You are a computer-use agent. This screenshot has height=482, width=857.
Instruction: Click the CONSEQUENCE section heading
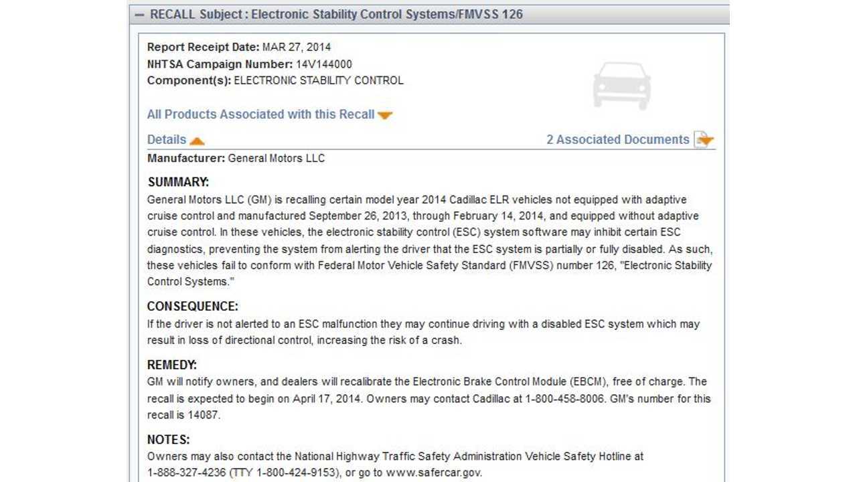(x=193, y=307)
